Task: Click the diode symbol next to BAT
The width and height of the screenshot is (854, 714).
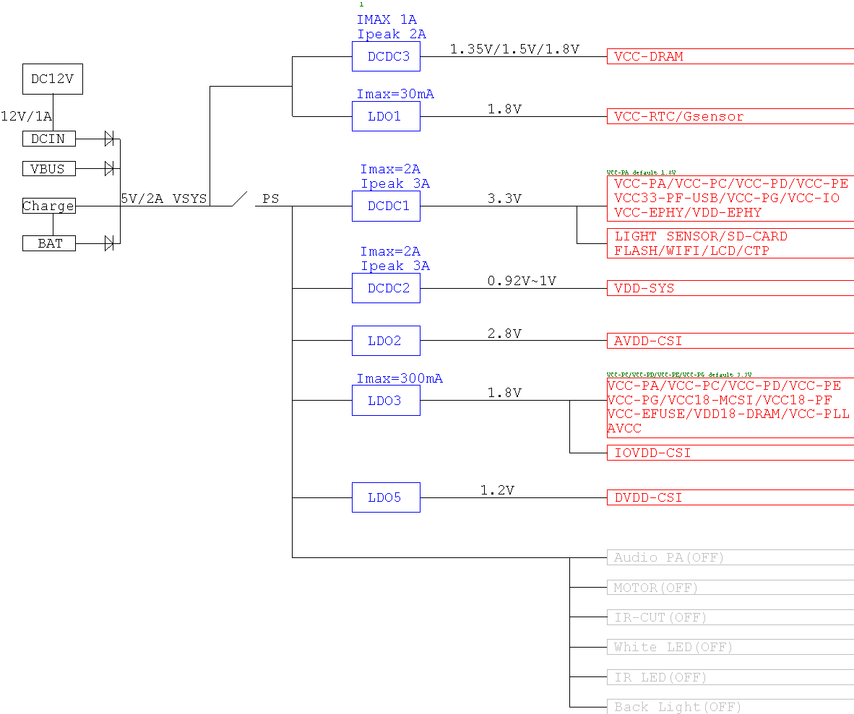Action: point(109,243)
